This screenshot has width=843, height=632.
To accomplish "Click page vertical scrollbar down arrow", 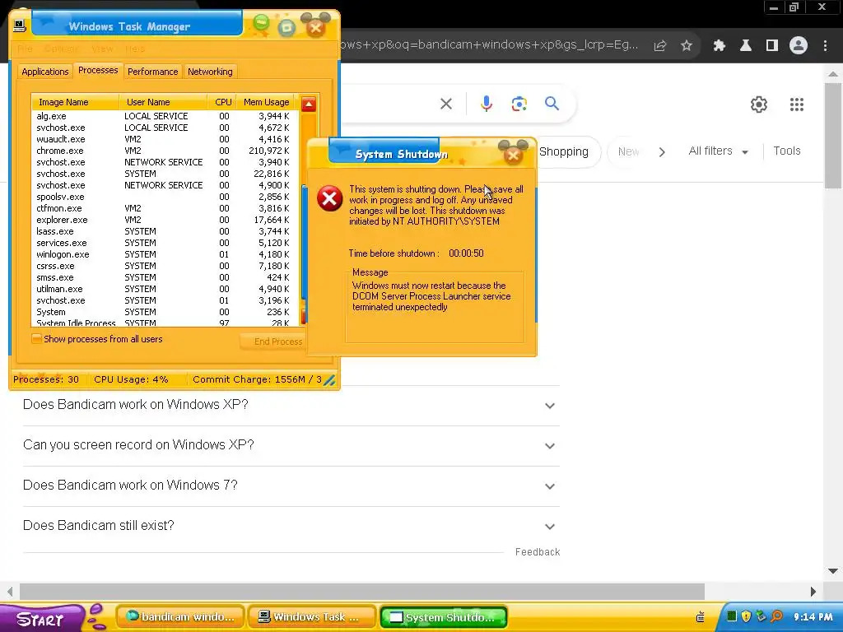I will [833, 571].
